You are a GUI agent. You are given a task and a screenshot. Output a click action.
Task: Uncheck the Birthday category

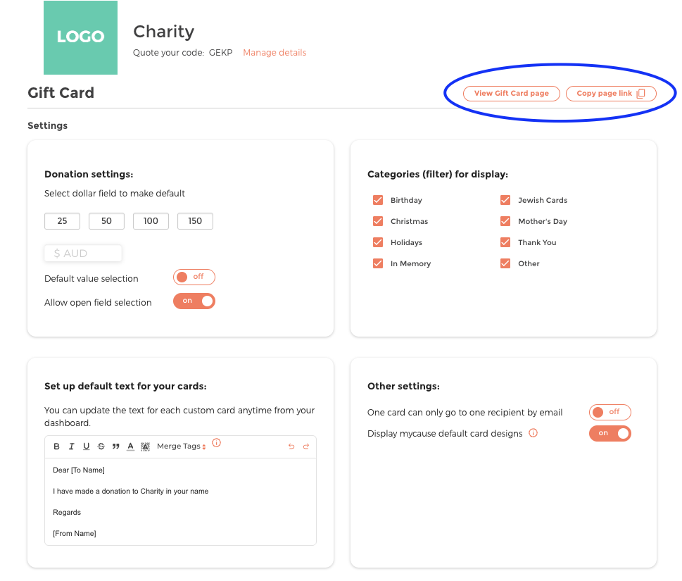[x=378, y=200]
